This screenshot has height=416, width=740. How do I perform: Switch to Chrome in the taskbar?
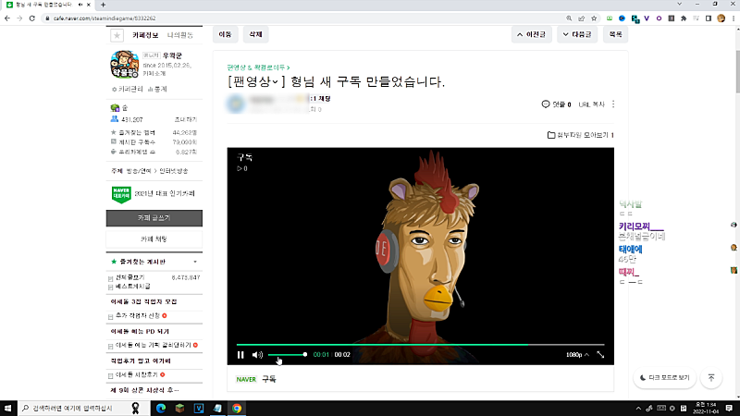[x=237, y=408]
